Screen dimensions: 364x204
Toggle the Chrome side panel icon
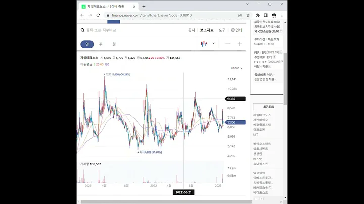pos(266,15)
